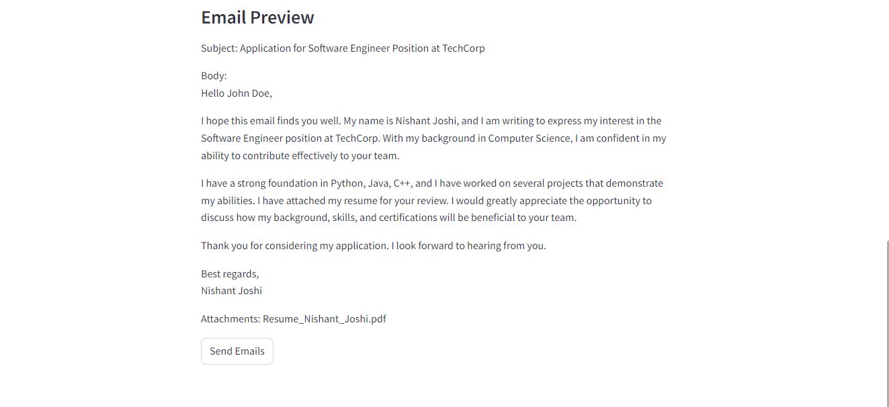Click the 'I hope this email finds you well' sentence

point(271,121)
